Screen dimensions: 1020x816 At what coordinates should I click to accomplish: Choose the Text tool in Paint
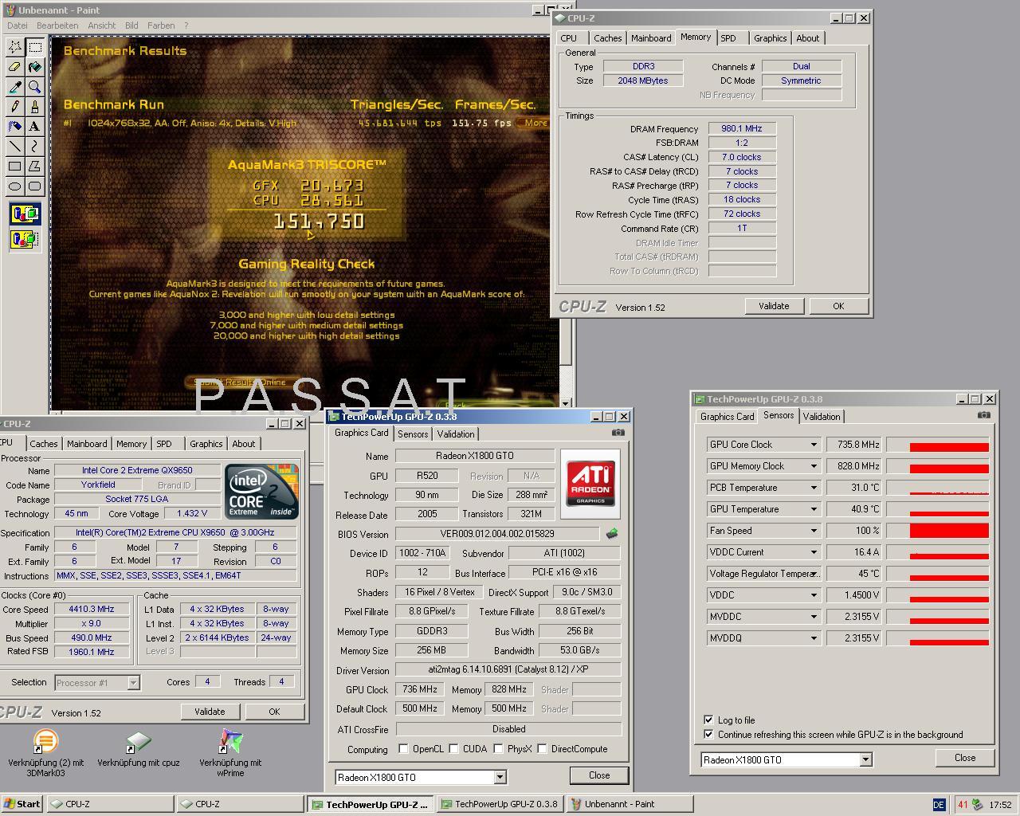pos(35,127)
